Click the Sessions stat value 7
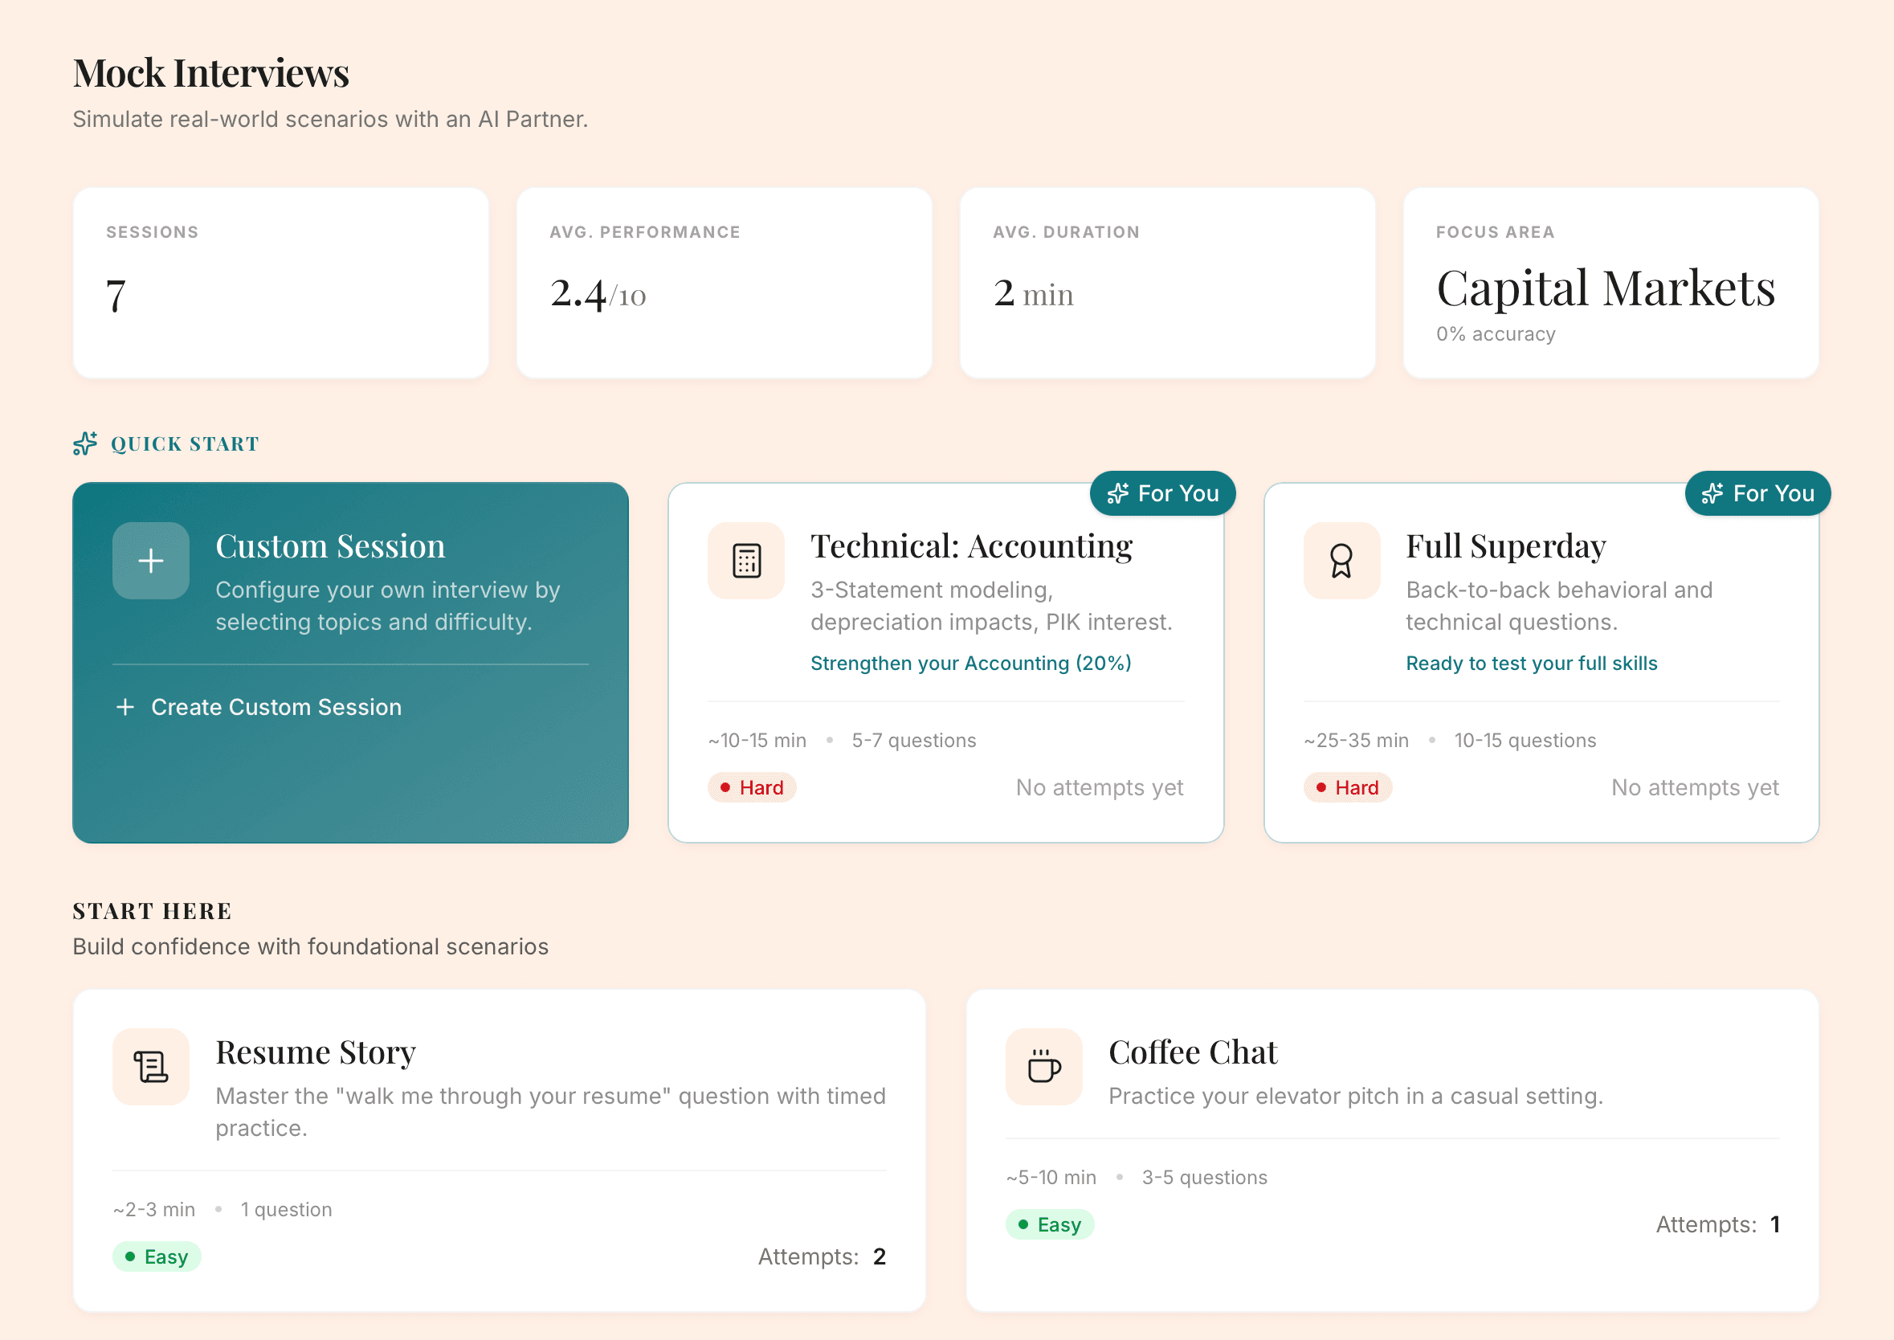Viewport: 1894px width, 1340px height. [116, 296]
